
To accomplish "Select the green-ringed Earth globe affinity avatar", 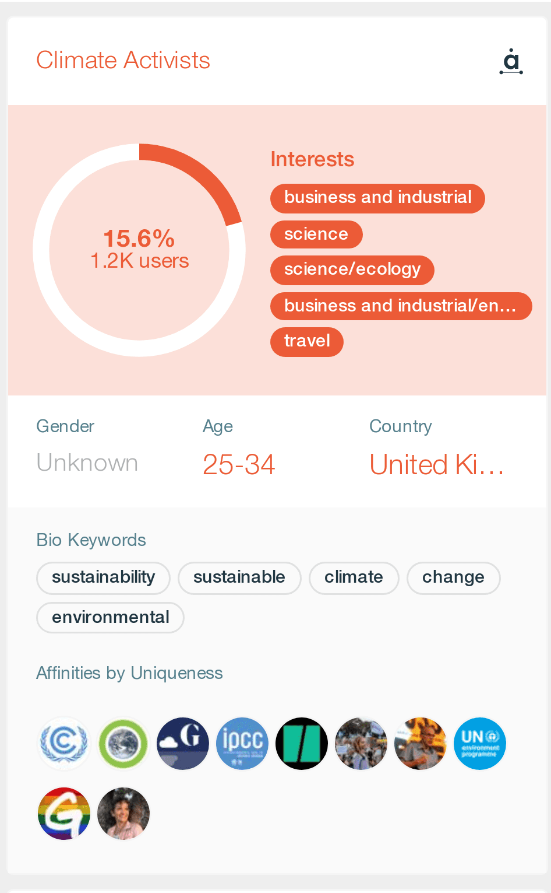I will pyautogui.click(x=123, y=744).
